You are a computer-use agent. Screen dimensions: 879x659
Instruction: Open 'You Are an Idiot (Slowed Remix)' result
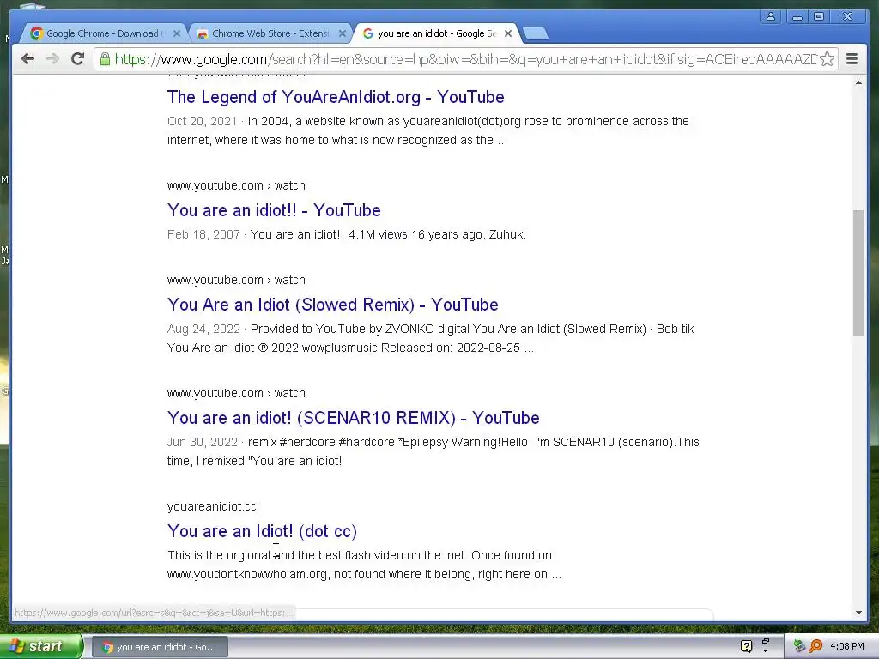[333, 305]
